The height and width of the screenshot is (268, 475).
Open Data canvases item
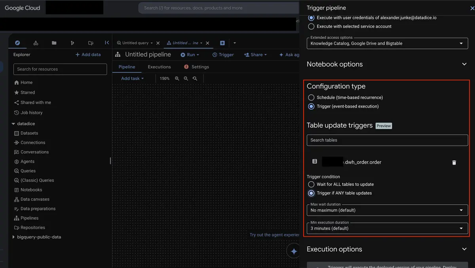point(35,199)
